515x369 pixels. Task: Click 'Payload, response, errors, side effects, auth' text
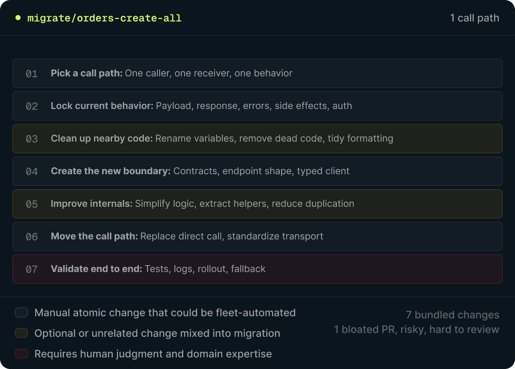254,106
